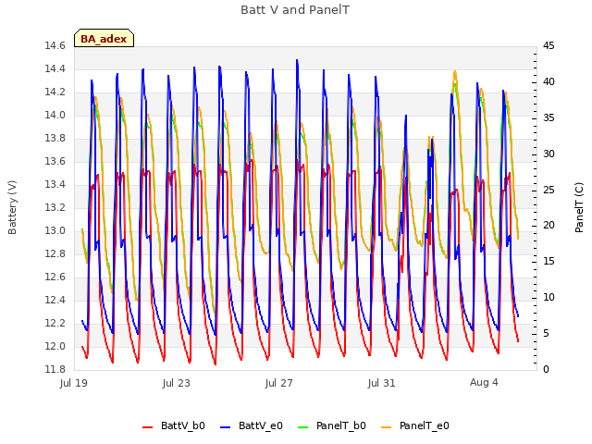Click the 12.8 battery axis value

point(55,254)
